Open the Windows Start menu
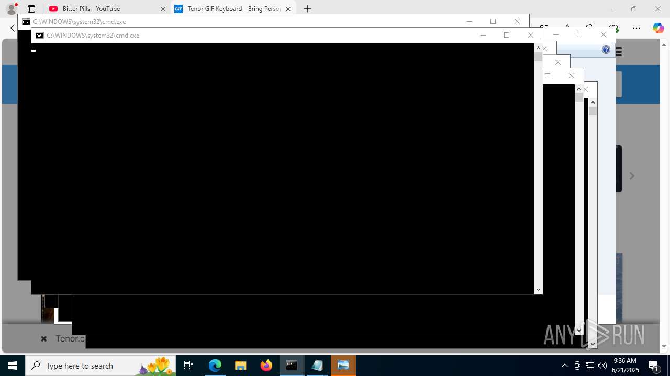 pyautogui.click(x=13, y=366)
